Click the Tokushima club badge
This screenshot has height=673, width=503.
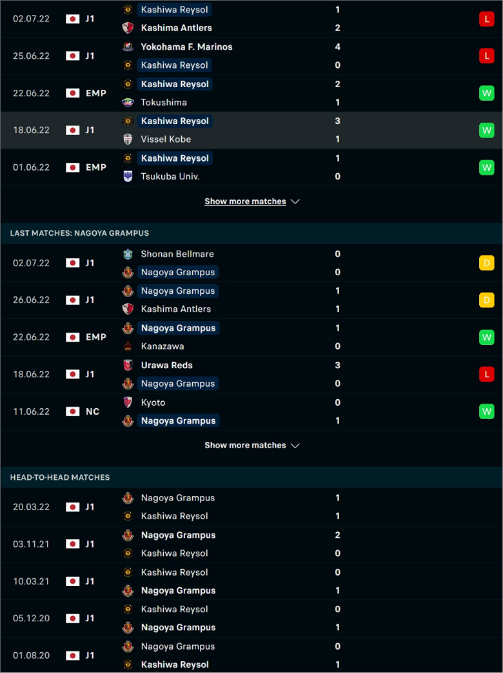tap(128, 102)
